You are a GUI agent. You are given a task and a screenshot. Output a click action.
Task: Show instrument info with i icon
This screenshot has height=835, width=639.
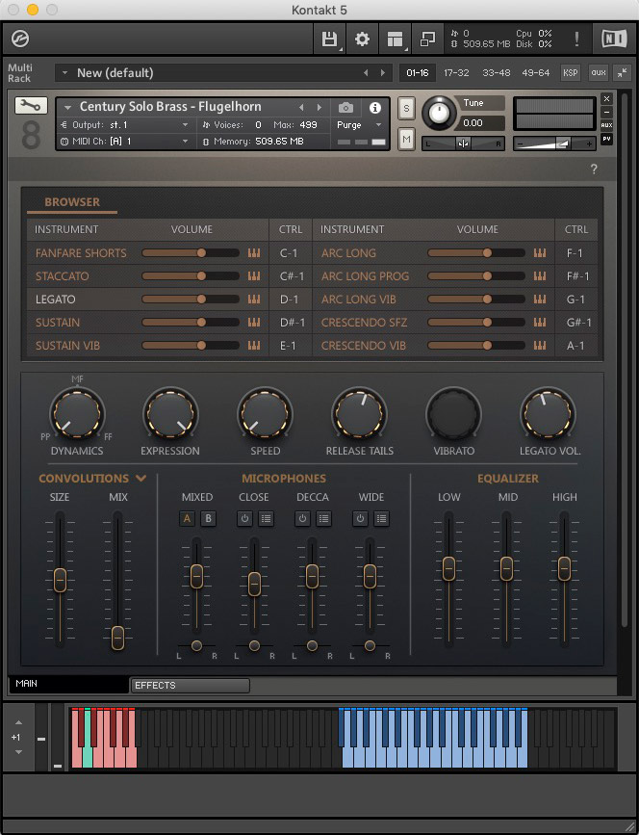[x=375, y=108]
